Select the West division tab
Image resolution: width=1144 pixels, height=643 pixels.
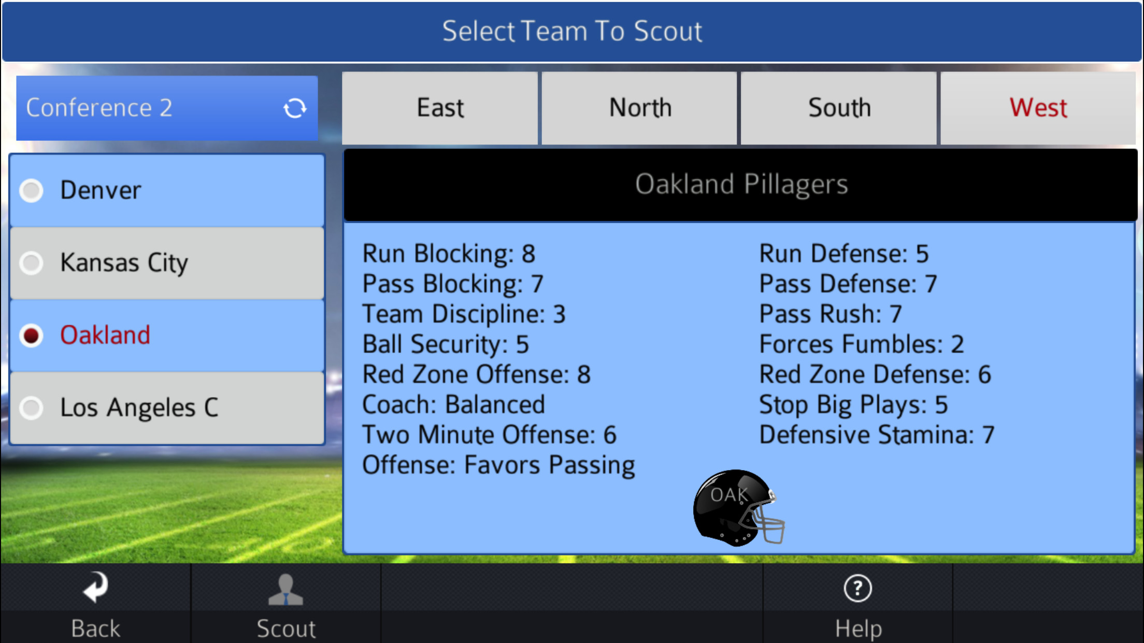click(x=1037, y=108)
